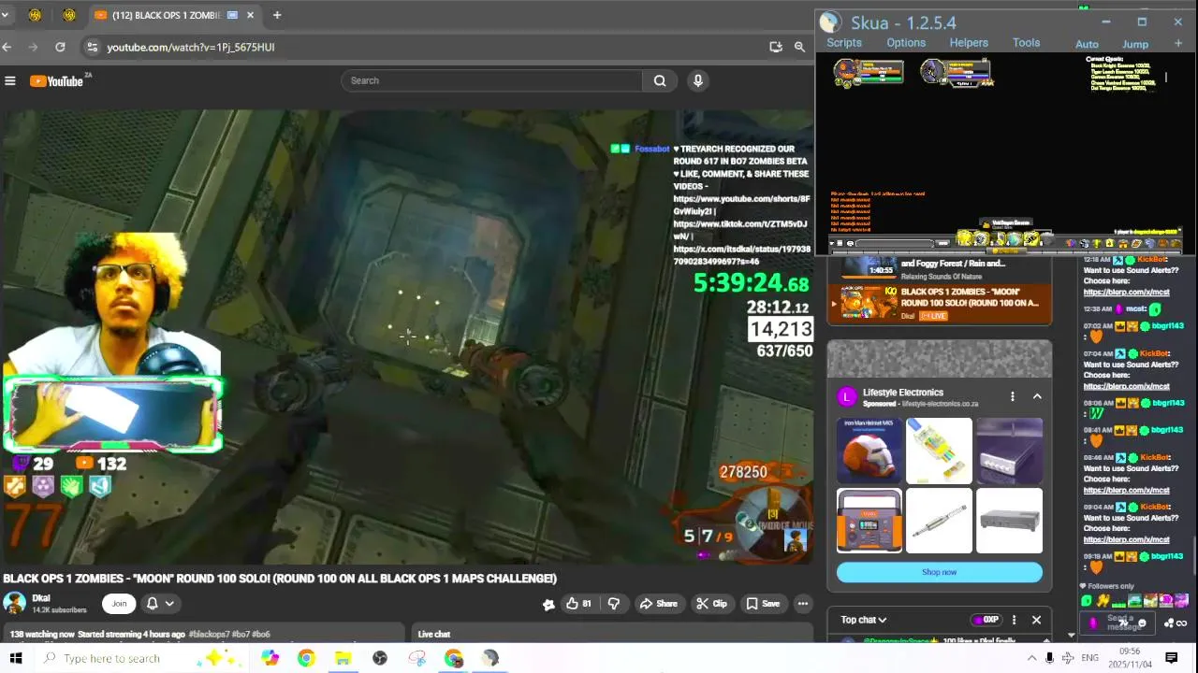Start voice search with the microphone
Screen dimensions: 1198x673
(697, 80)
